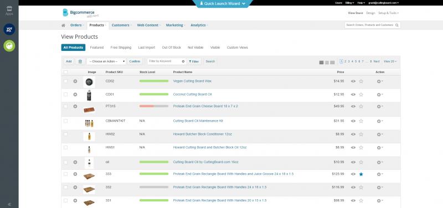
Task: Switch to the Out Of Stock tab
Action: [x=171, y=48]
